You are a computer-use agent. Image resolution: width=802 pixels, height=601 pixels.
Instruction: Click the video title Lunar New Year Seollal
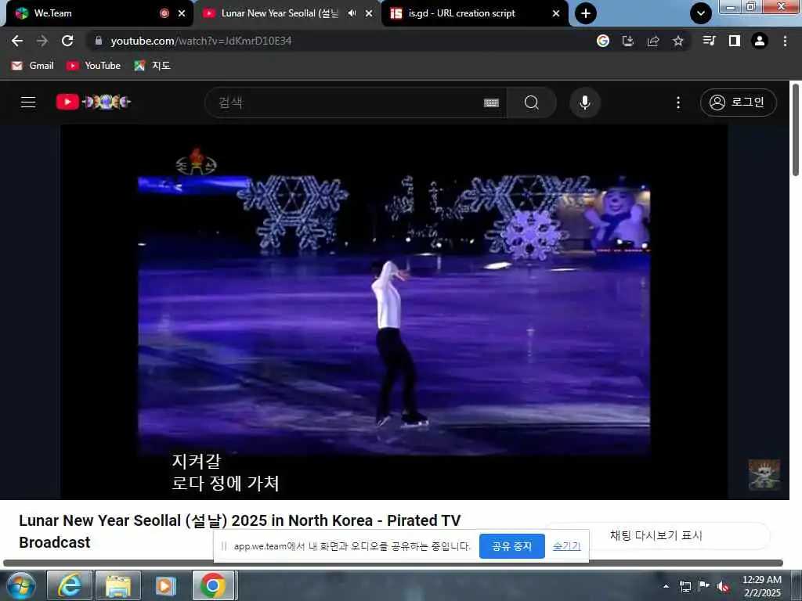click(x=240, y=531)
